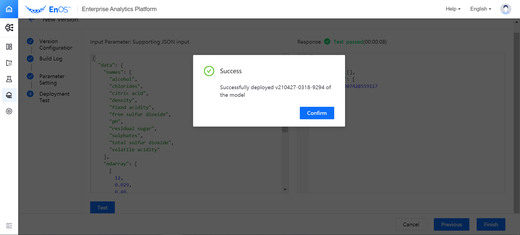
Task: Click the Parameter Setting step check icon
Action: [30, 76]
